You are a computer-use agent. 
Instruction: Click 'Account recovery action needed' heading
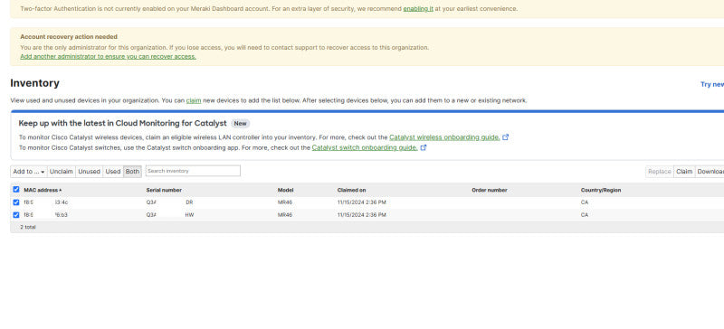coord(69,36)
